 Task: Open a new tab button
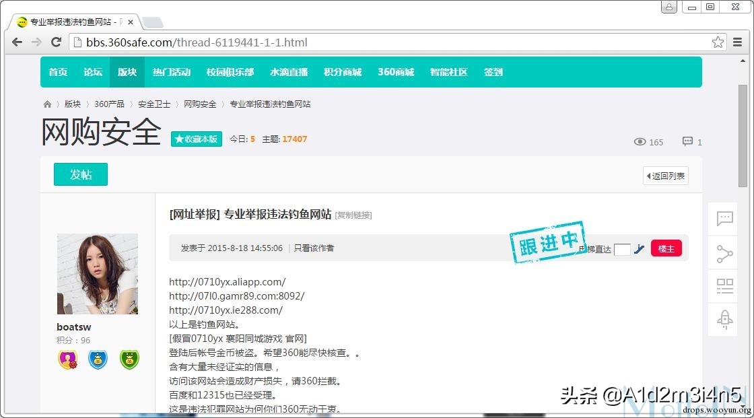click(x=153, y=22)
